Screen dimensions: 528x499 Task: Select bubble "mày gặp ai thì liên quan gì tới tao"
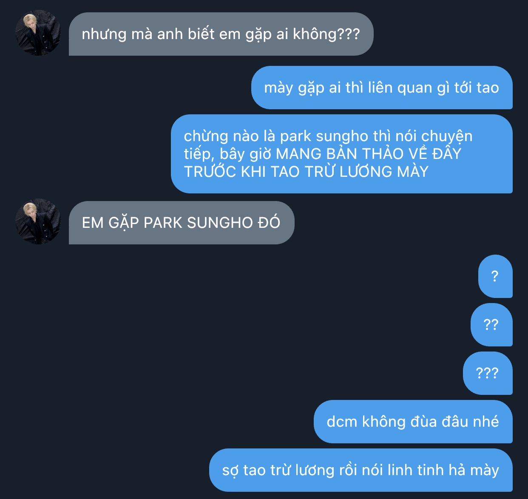tap(382, 88)
